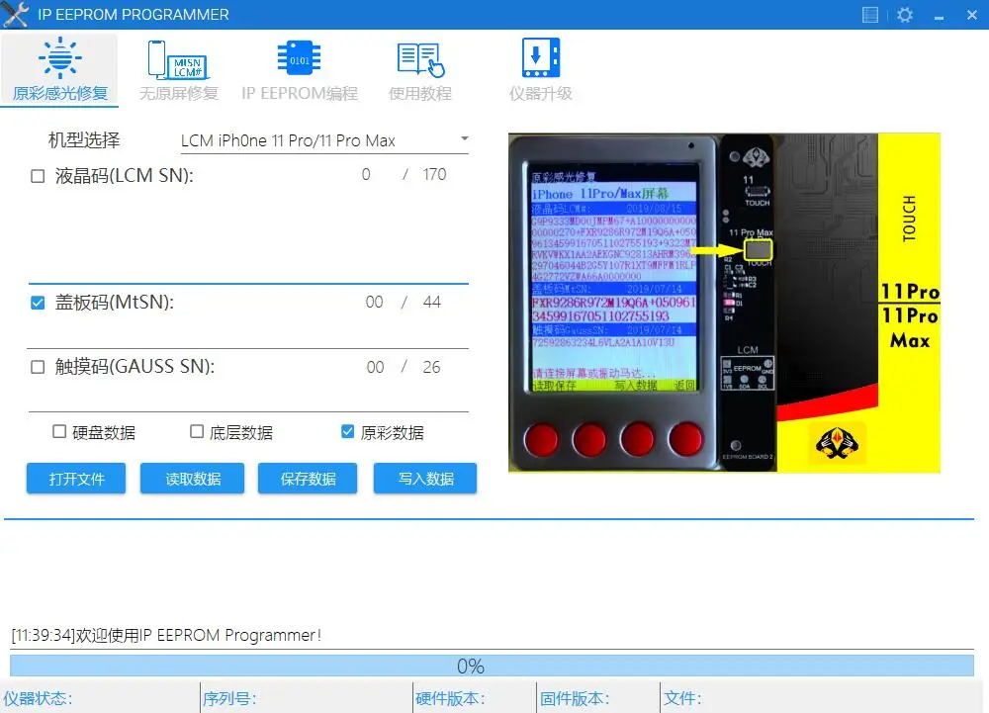Click the 机型选择 label

[x=84, y=140]
